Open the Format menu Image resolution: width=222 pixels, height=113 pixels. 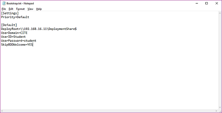(x=20, y=9)
